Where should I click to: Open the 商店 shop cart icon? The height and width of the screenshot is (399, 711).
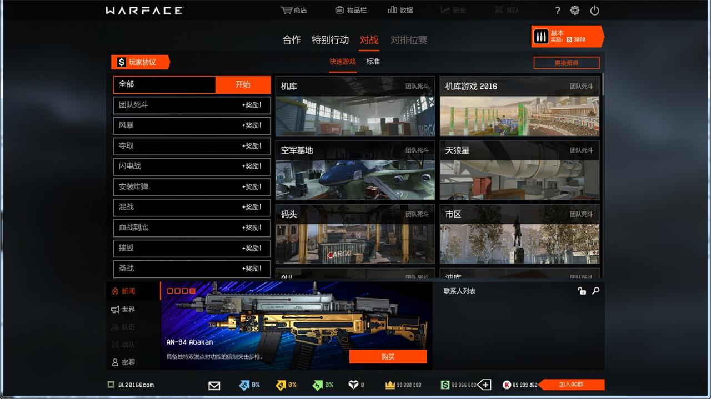[x=287, y=10]
